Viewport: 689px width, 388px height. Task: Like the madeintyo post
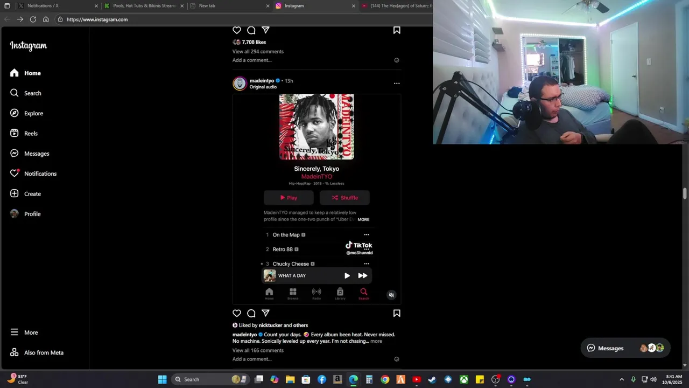click(237, 313)
